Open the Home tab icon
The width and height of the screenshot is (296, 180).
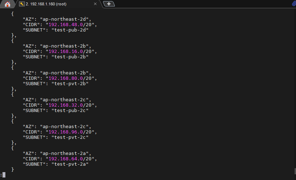pos(8,4)
